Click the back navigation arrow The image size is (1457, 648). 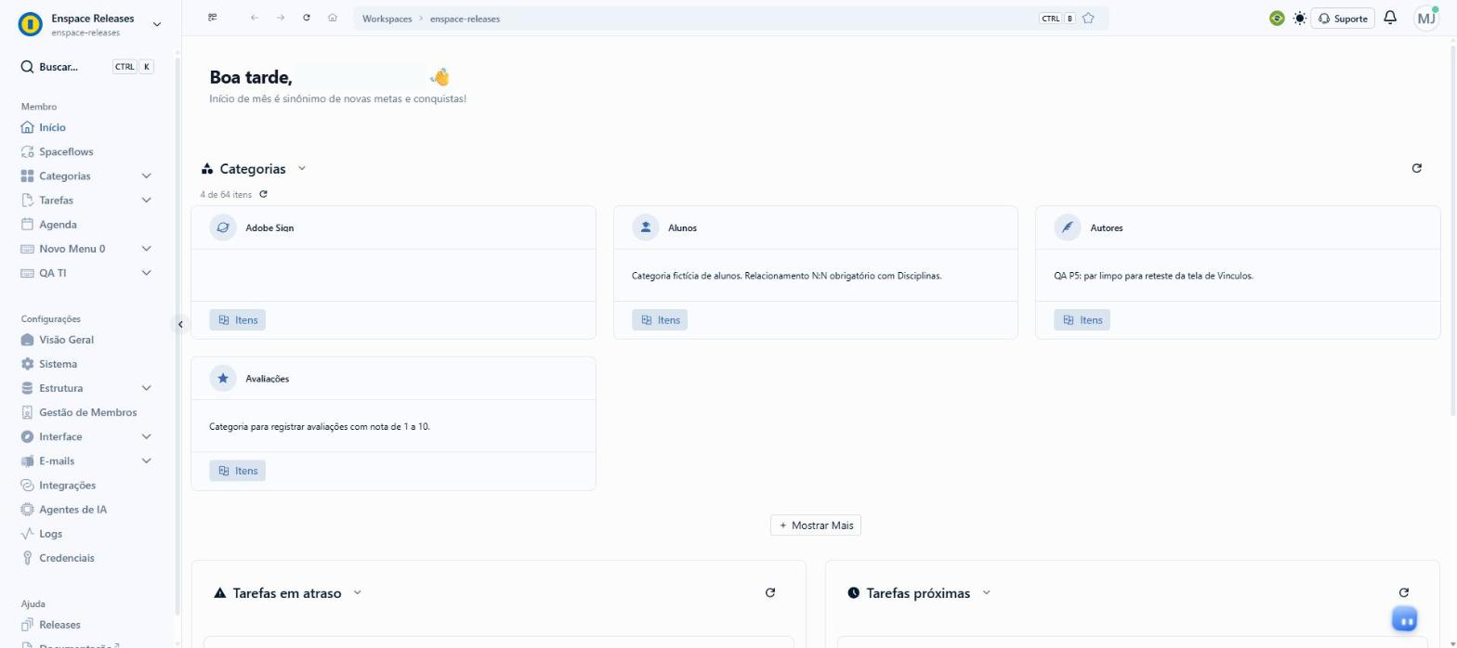(x=255, y=18)
